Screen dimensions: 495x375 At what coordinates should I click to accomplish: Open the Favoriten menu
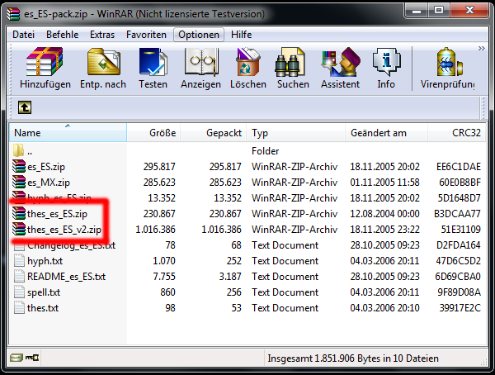146,35
